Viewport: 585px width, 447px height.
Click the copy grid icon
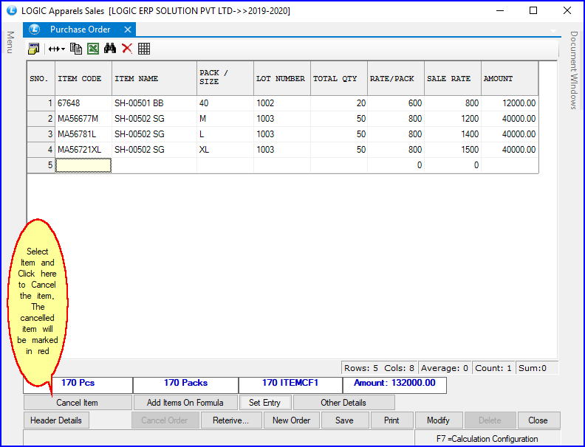tap(76, 49)
